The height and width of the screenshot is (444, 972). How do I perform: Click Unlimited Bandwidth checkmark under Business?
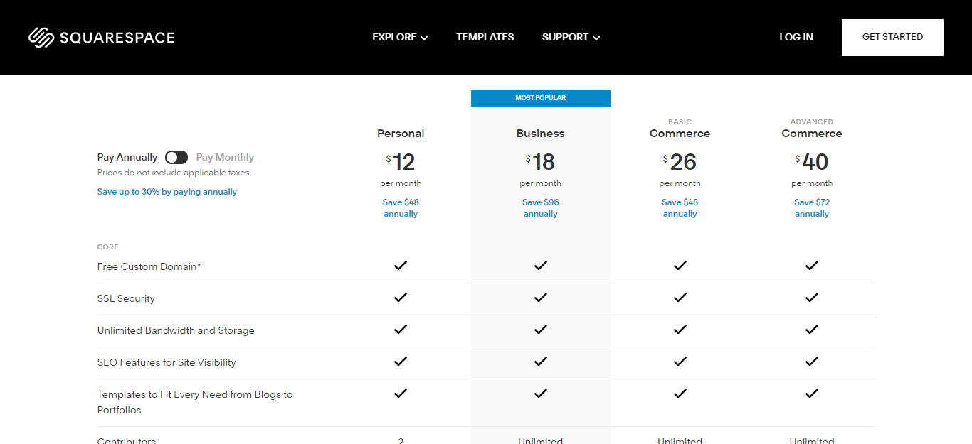click(x=541, y=330)
